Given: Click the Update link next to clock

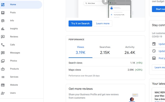Looking at the screenshot, I should pyautogui.click(x=162, y=51).
